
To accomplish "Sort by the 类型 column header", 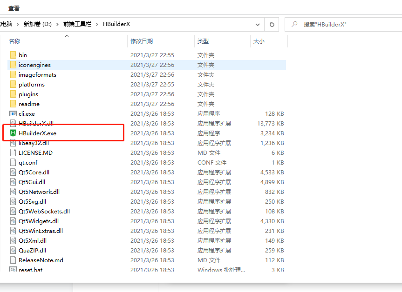I will coord(203,41).
